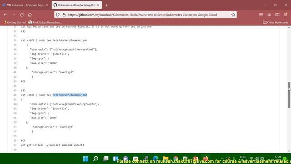The image size is (291, 164).
Task: Click "max-size": "100m" on line 51
Action: pos(44,118)
